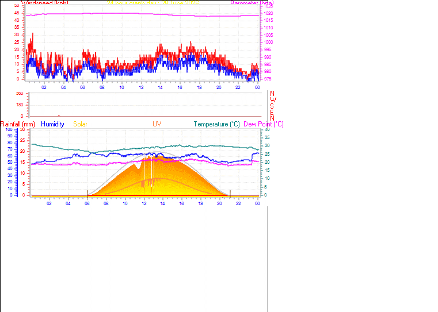Viewport: 438px width, 312px height.
Task: Click the S compass letter on direction scale
Action: (x=272, y=106)
